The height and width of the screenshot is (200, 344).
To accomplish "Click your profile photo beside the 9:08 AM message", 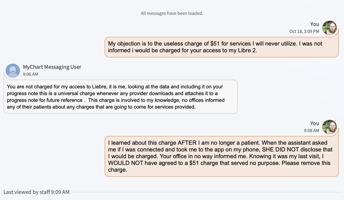I will pos(330,127).
